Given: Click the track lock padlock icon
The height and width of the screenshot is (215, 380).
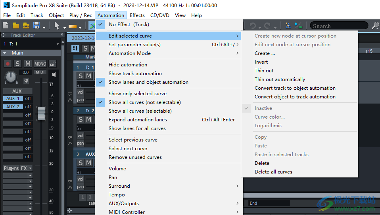Looking at the screenshot, I should [53, 64].
